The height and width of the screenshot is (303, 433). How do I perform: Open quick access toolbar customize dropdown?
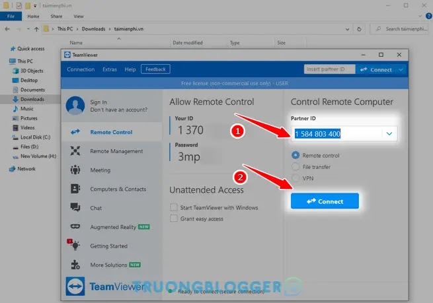pos(35,5)
